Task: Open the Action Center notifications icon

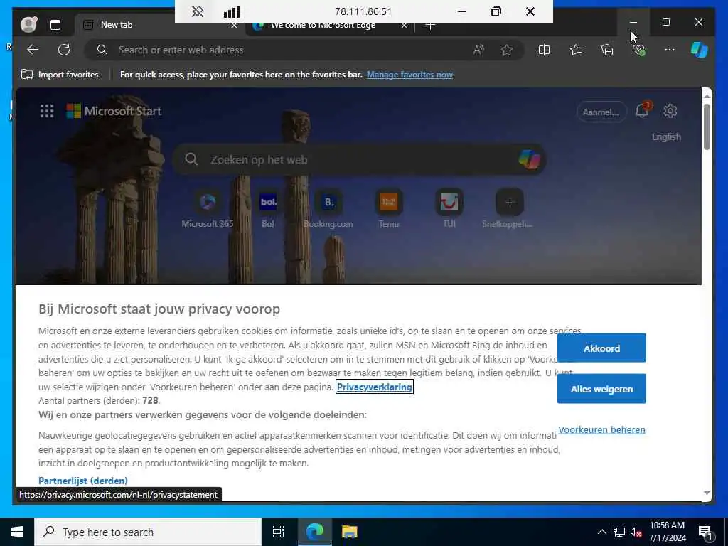Action: coord(705,532)
